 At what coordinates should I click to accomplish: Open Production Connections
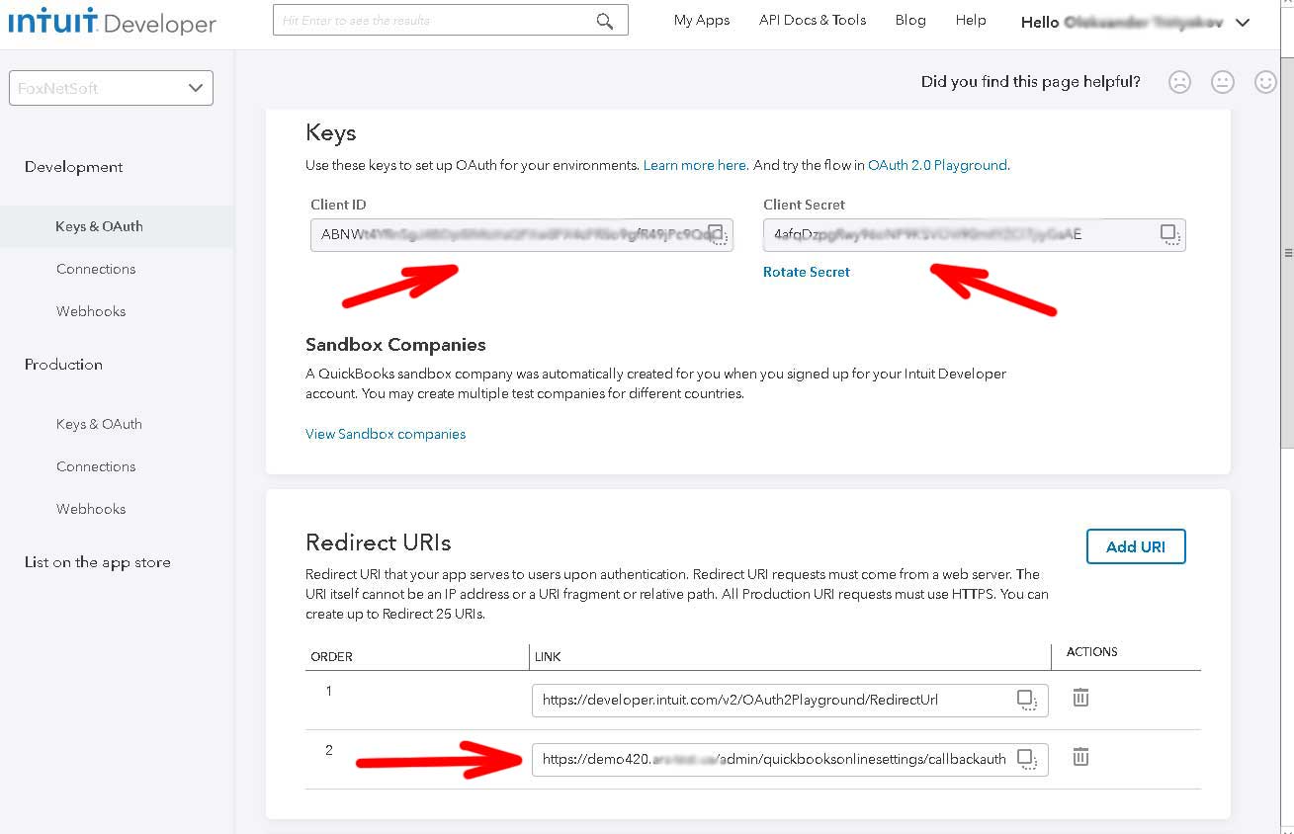point(96,466)
